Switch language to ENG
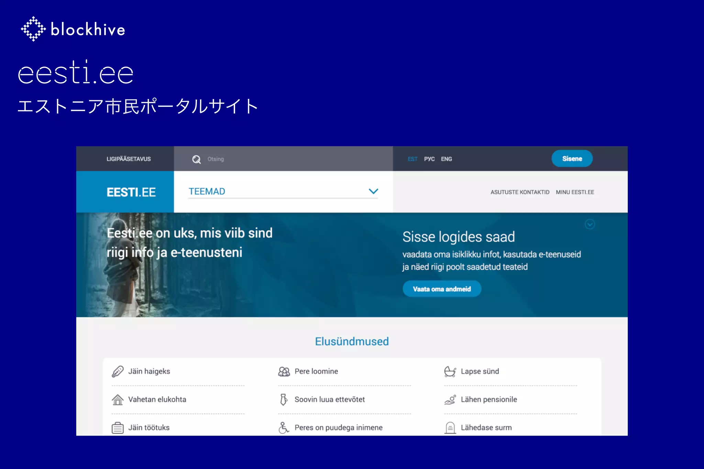The height and width of the screenshot is (469, 704). pyautogui.click(x=447, y=159)
